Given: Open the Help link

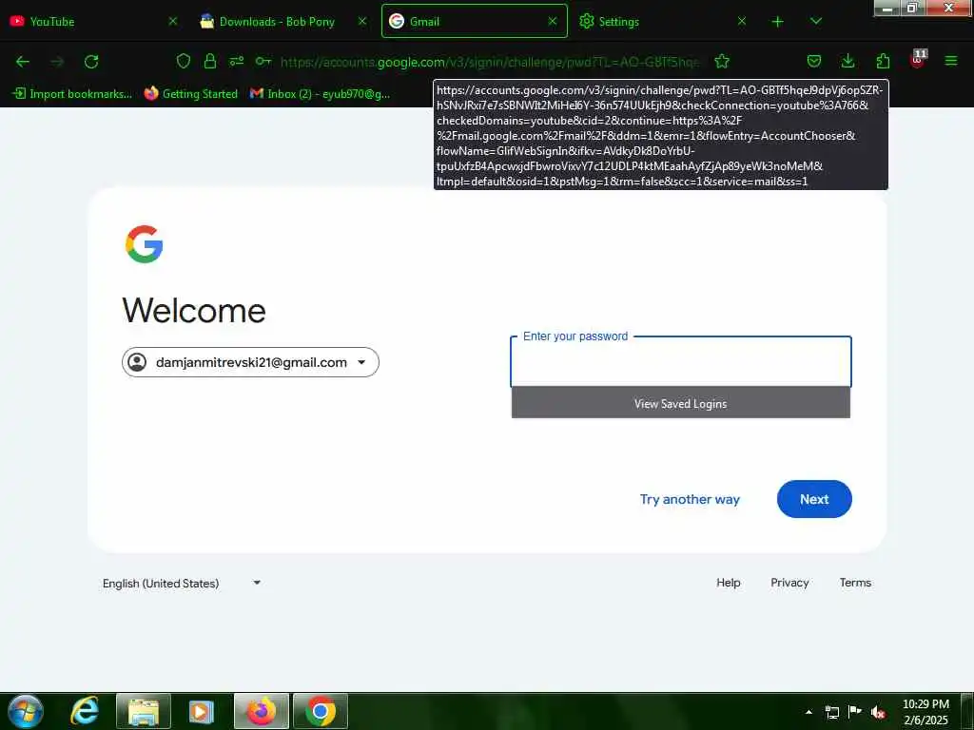Looking at the screenshot, I should pos(728,583).
